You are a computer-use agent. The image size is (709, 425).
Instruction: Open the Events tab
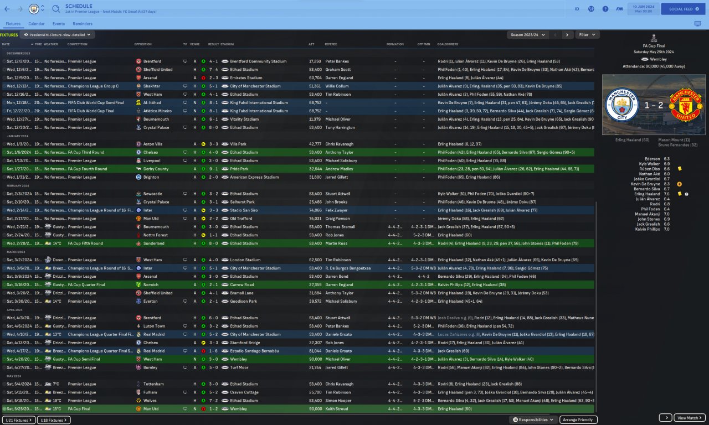(59, 24)
